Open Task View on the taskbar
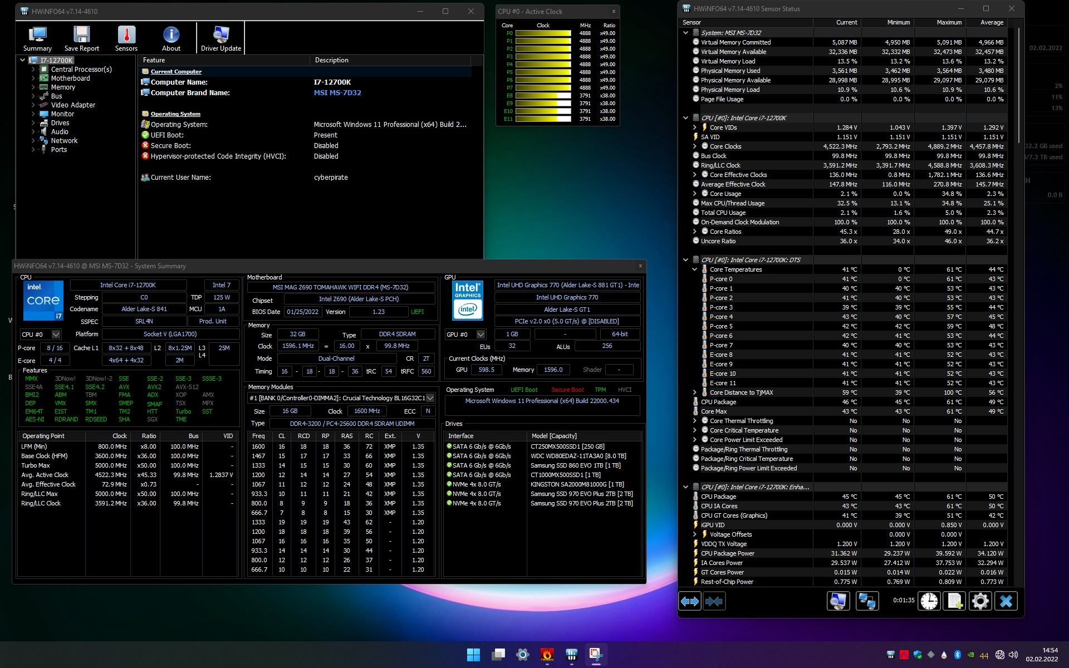Screen dimensions: 1069x668 click(x=498, y=655)
